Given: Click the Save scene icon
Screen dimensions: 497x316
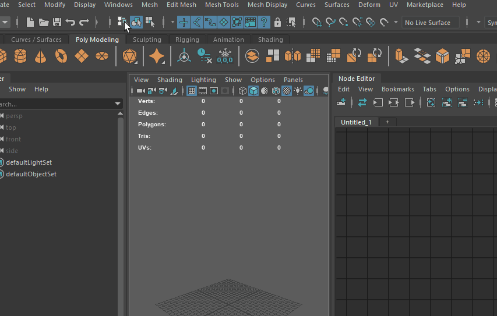Looking at the screenshot, I should (57, 23).
